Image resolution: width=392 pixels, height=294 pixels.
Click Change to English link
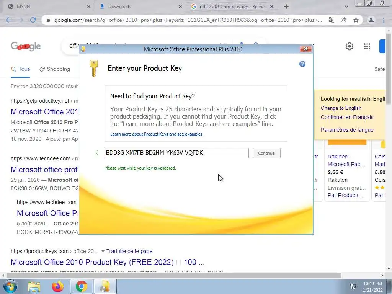(x=341, y=108)
